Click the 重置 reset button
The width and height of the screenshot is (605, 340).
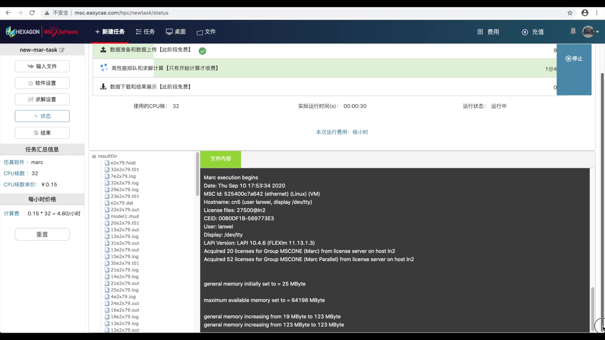(x=42, y=235)
